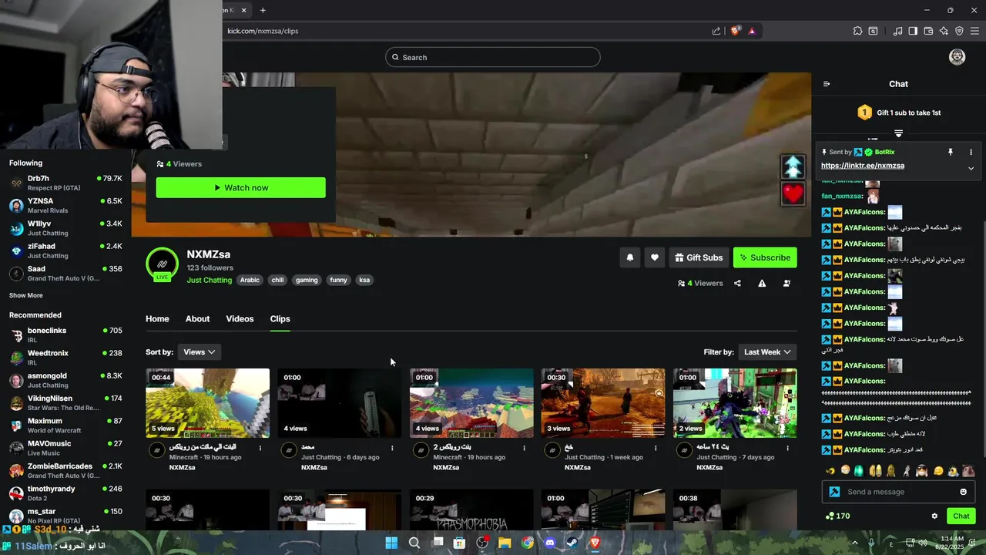The width and height of the screenshot is (986, 555).
Task: Open YZNSA channel in Following
Action: [x=65, y=205]
